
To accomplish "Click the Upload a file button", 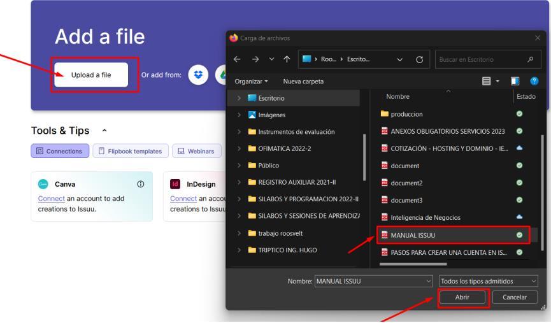I will click(91, 75).
